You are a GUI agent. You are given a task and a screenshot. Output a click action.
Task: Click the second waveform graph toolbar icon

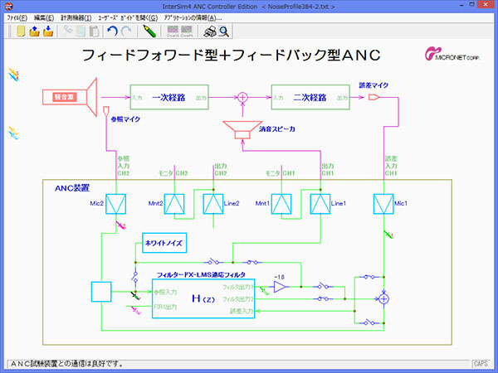(187, 31)
